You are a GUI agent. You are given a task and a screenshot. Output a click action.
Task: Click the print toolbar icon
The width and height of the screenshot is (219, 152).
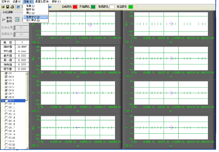12,7
